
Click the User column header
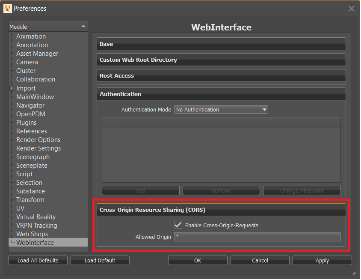(x=221, y=122)
